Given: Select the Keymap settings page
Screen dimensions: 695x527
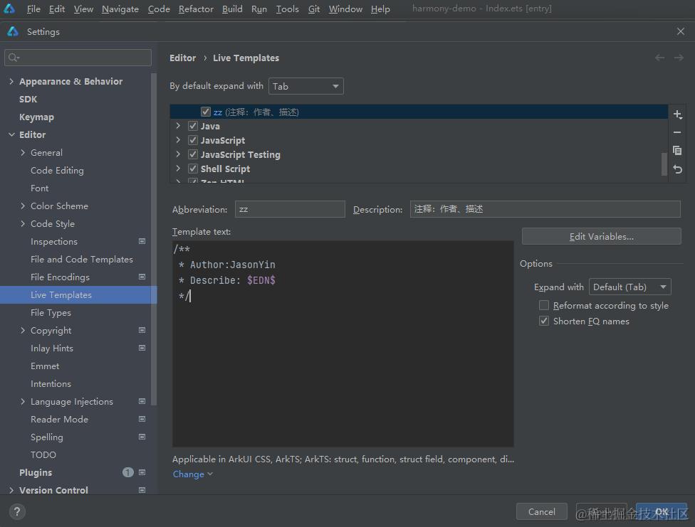Looking at the screenshot, I should (x=36, y=117).
